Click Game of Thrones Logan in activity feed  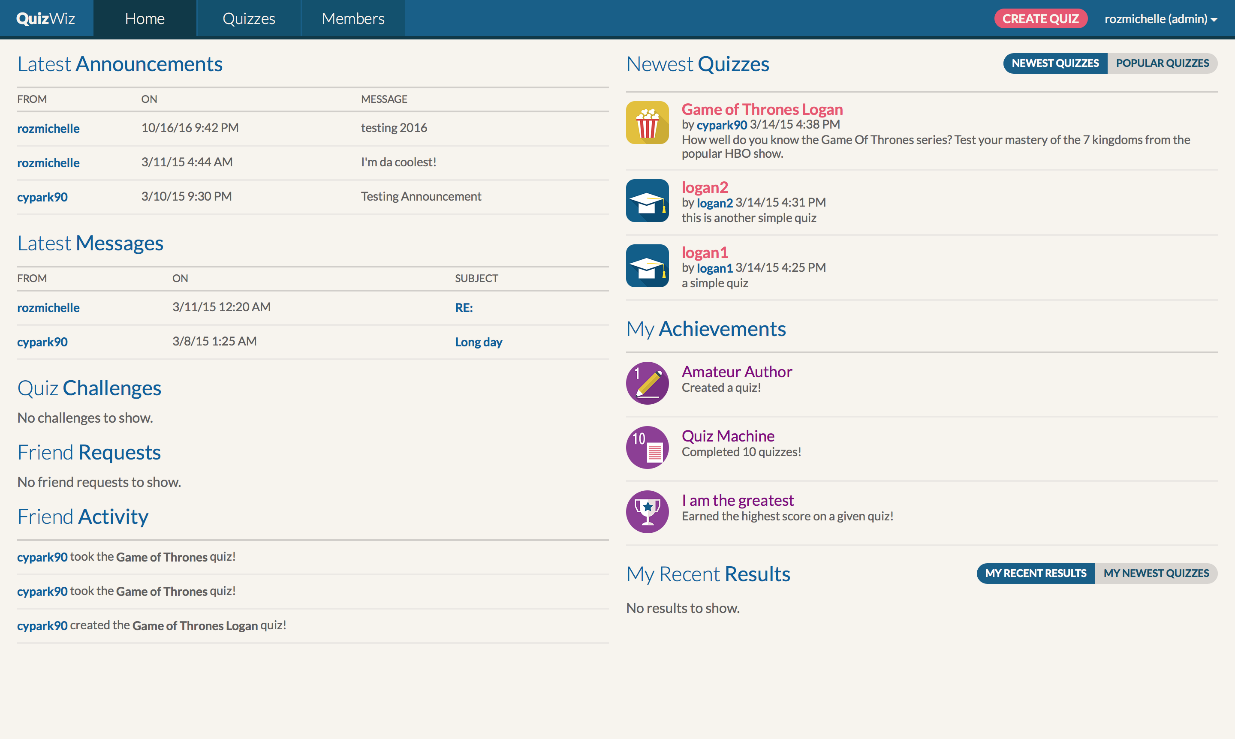tap(195, 626)
